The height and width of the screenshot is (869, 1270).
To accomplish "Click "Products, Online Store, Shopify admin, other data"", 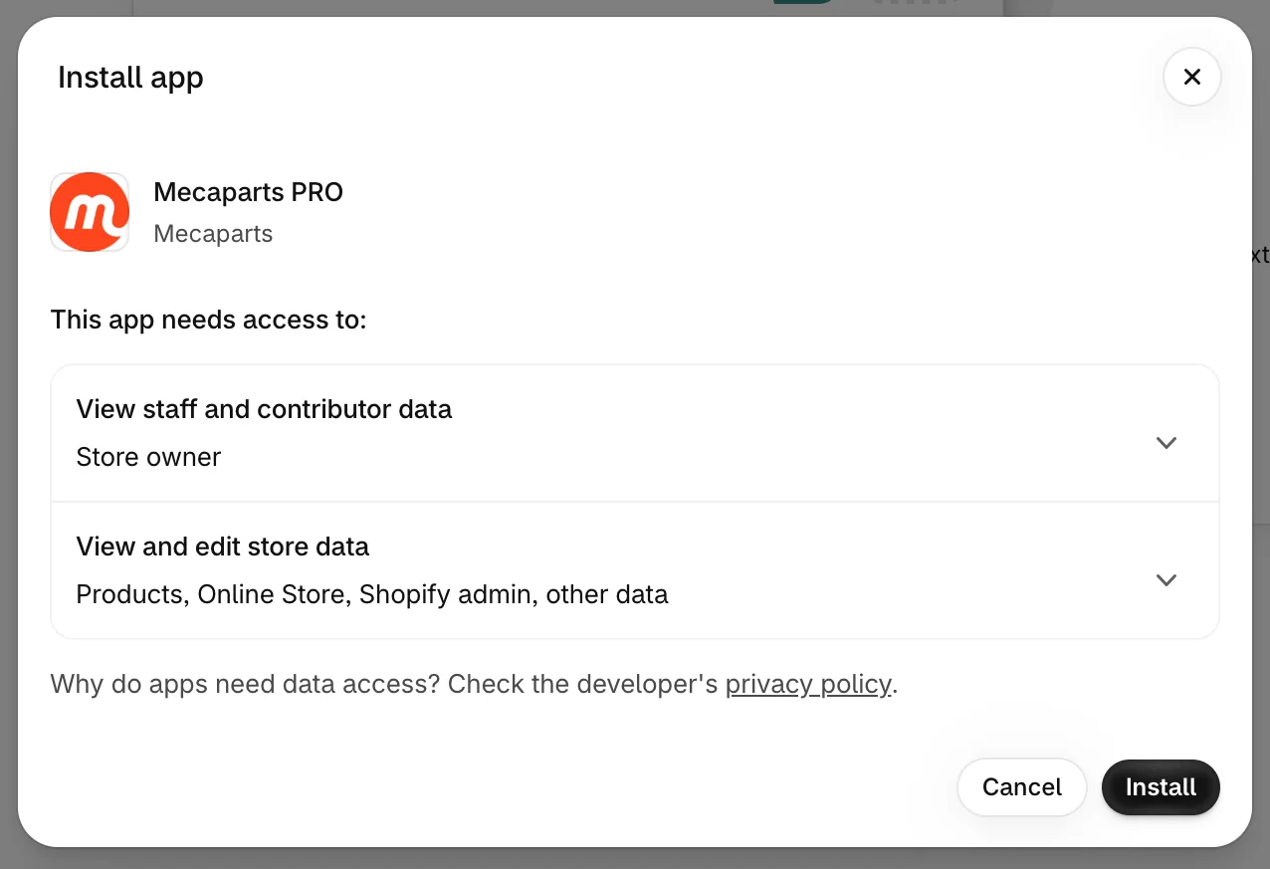I will click(372, 594).
